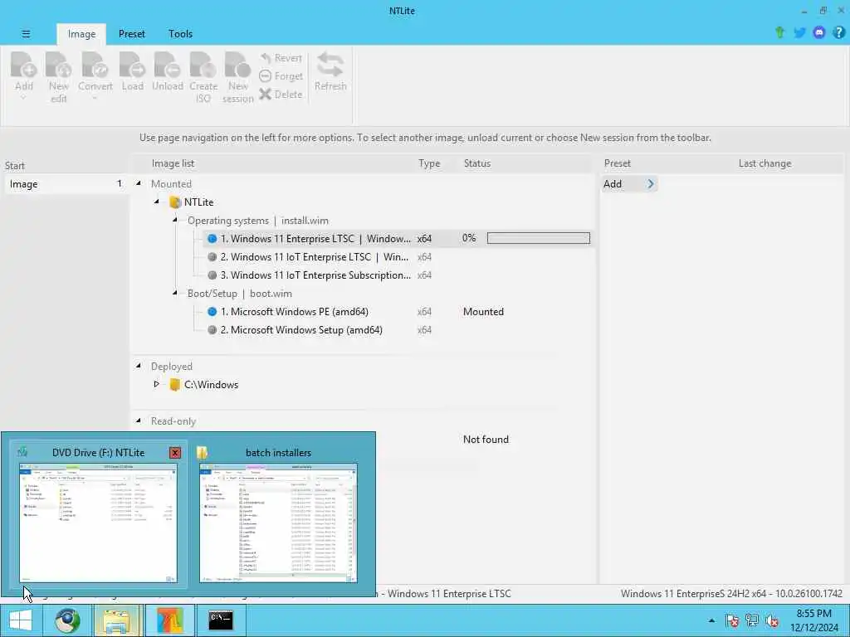
Task: Expand the C:\Windows deployed node
Action: pyautogui.click(x=157, y=384)
